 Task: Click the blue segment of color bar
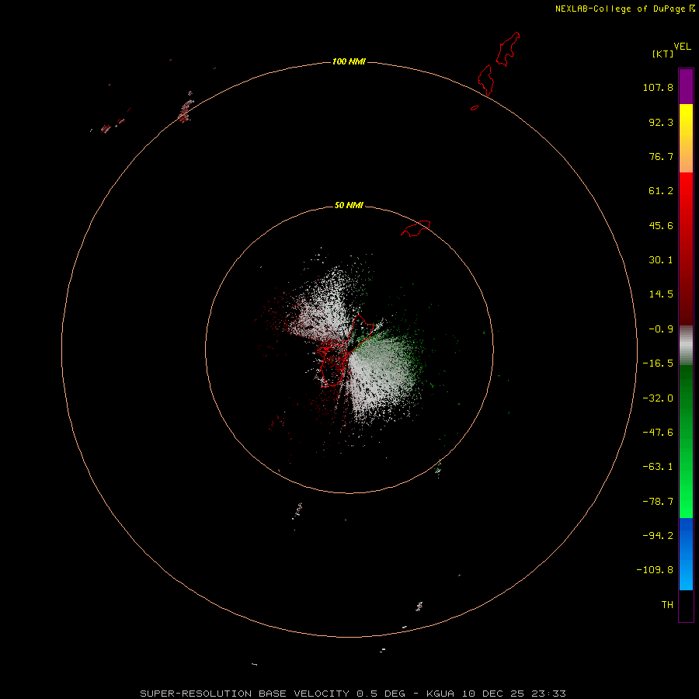tap(686, 554)
